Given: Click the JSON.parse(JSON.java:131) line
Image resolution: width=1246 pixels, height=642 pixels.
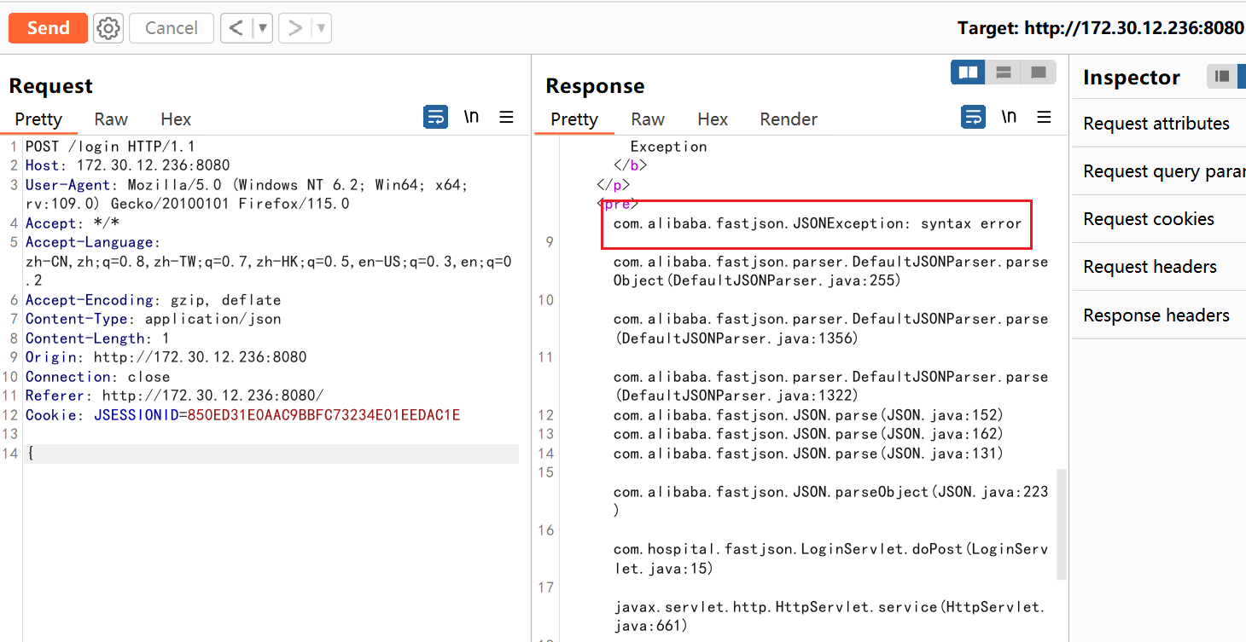Looking at the screenshot, I should [808, 454].
